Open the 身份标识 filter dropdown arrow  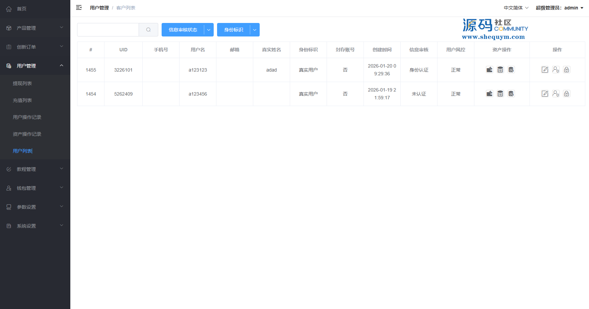[x=255, y=30]
